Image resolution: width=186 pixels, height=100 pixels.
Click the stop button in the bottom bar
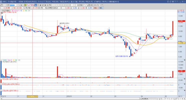pos(145,98)
